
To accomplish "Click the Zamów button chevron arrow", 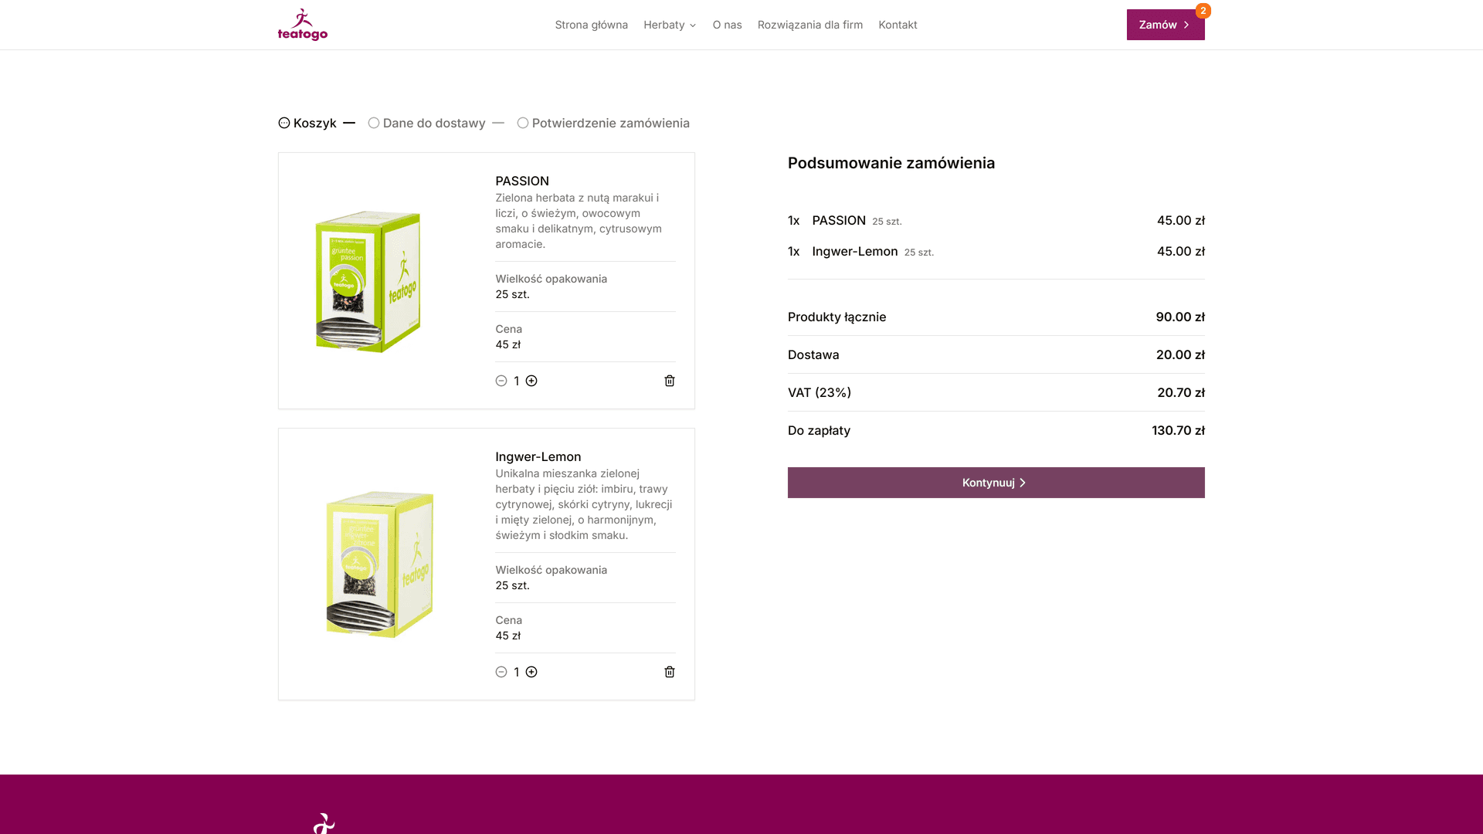I will point(1186,25).
